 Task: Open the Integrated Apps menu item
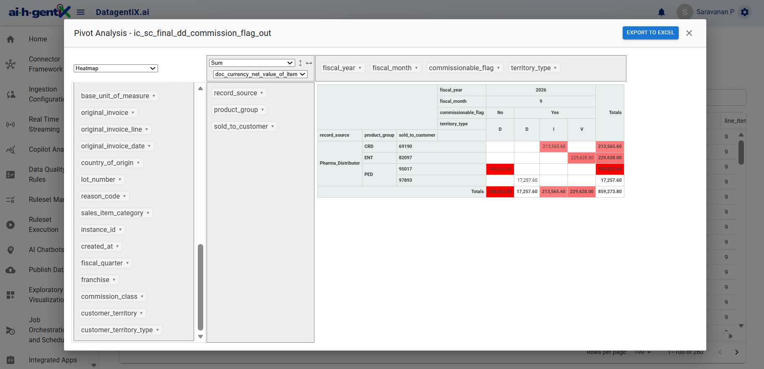53,360
